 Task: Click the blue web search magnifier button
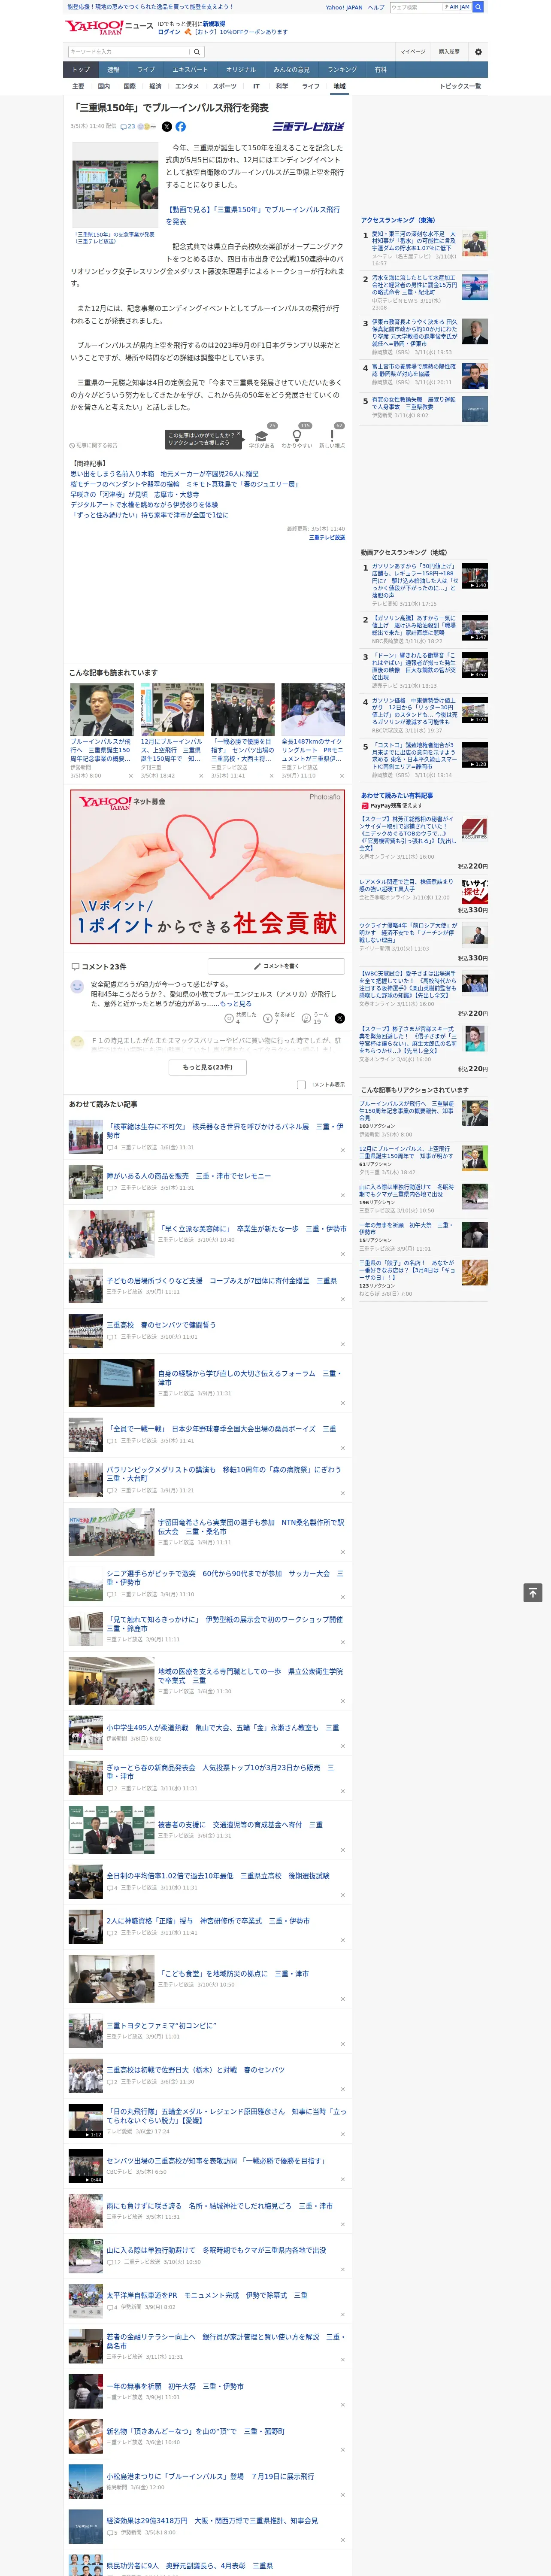479,7
